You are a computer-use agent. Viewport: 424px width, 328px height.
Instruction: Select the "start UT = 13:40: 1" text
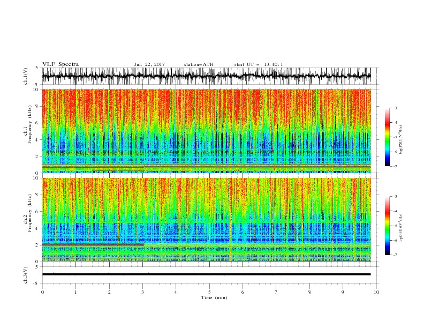coord(259,64)
